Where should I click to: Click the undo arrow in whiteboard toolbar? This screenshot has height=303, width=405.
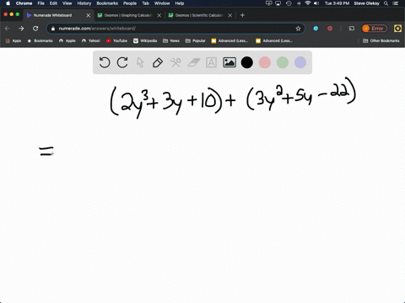tap(105, 62)
